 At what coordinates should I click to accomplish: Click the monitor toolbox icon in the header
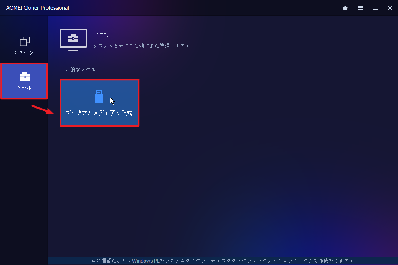(73, 39)
